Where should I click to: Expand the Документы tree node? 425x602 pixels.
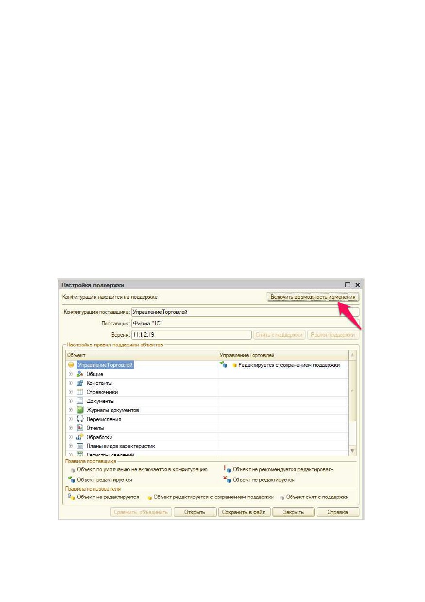point(70,401)
